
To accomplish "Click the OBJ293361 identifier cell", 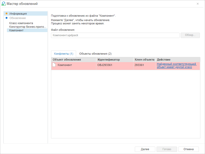I will point(105,65).
